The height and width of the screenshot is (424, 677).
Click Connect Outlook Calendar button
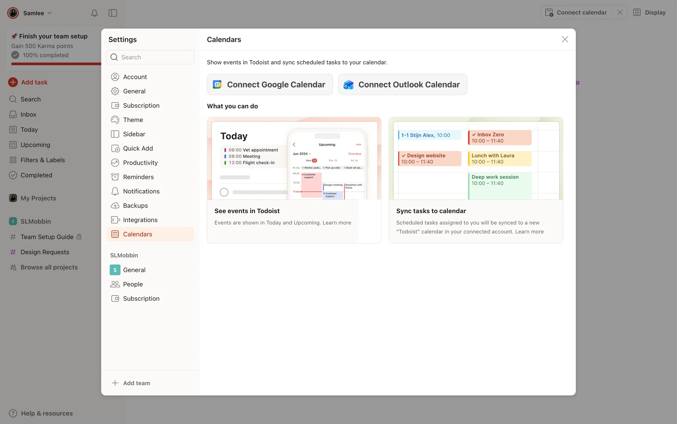click(403, 84)
